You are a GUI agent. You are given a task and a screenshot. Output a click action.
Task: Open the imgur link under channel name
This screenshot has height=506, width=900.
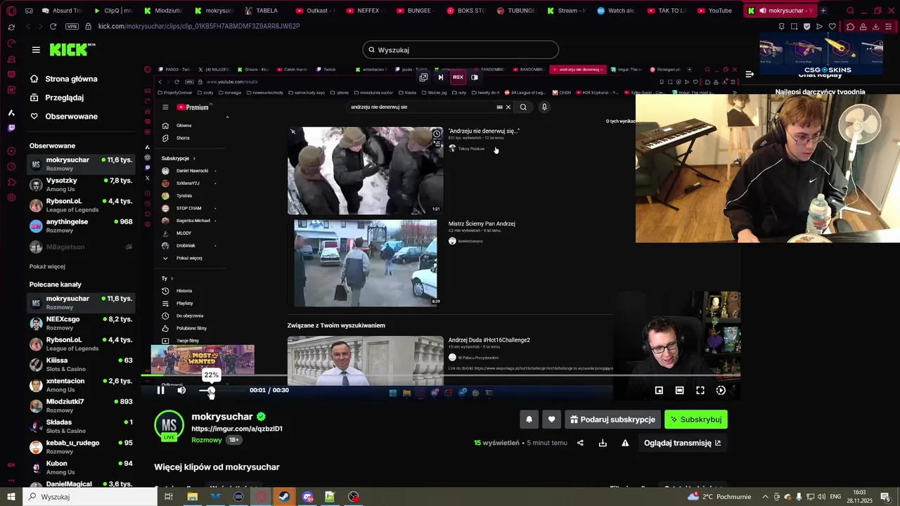click(x=237, y=429)
